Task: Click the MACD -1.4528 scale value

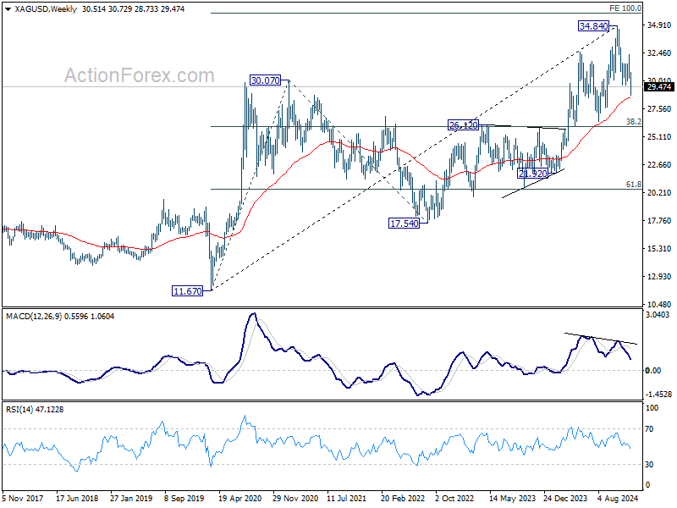Action: (x=658, y=395)
